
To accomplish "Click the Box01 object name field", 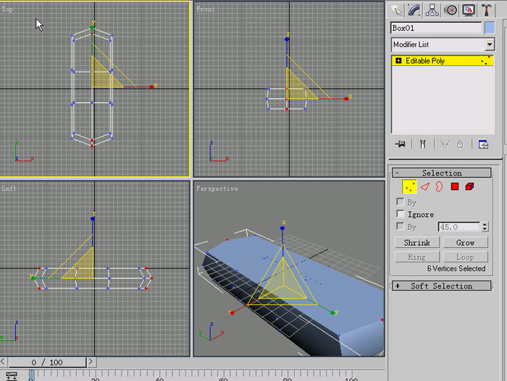I will click(x=436, y=28).
